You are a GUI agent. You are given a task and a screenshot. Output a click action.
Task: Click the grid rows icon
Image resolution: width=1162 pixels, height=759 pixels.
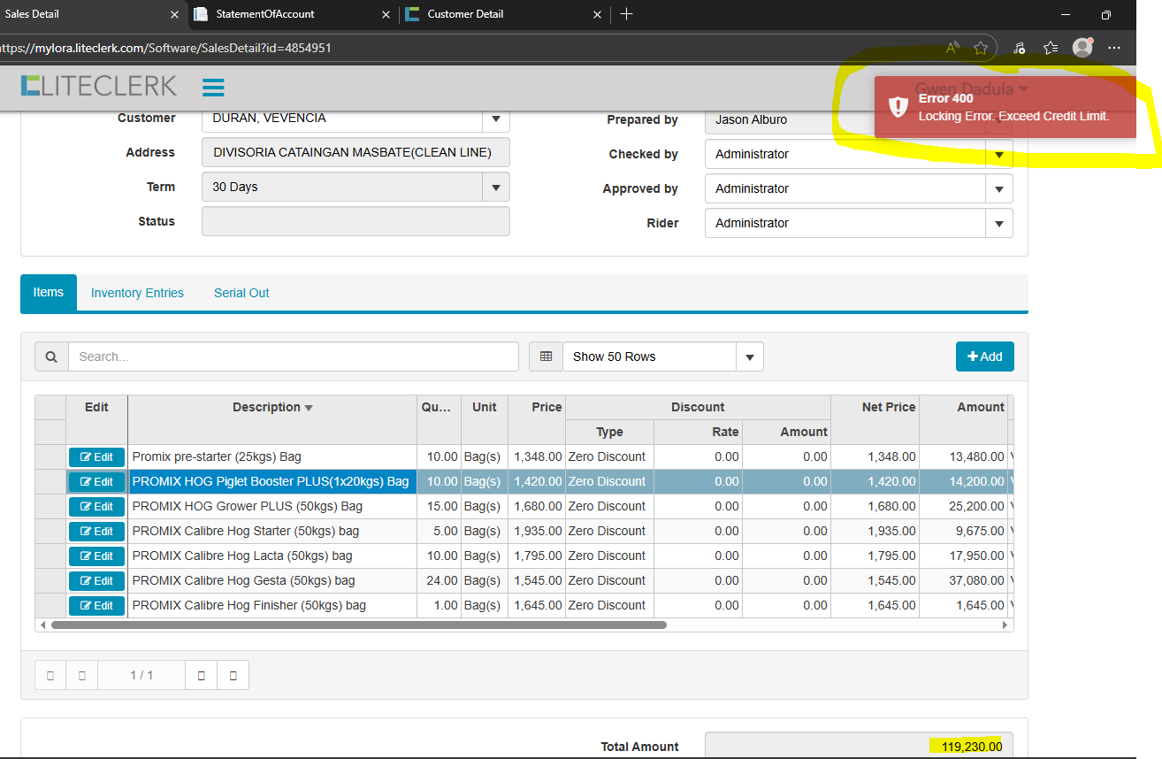(x=546, y=356)
